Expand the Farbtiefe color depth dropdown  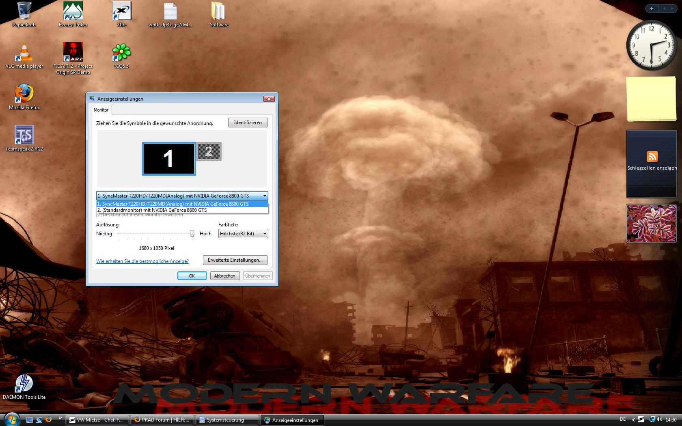(265, 234)
